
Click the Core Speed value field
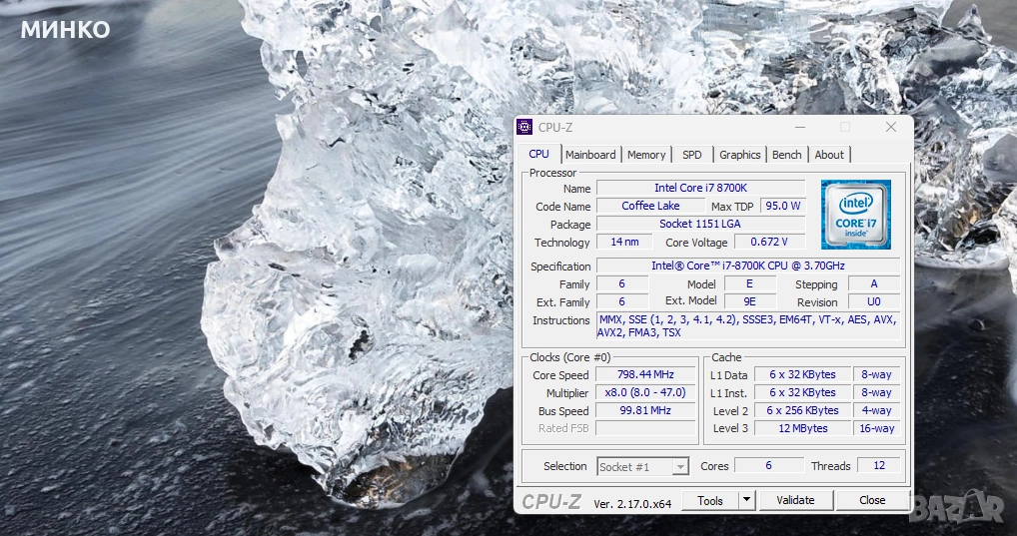point(646,374)
